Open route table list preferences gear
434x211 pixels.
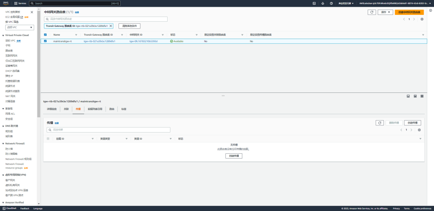[422, 19]
